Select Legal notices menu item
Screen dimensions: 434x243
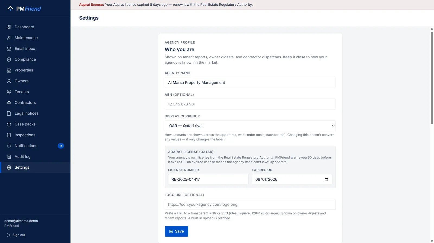tap(35, 114)
